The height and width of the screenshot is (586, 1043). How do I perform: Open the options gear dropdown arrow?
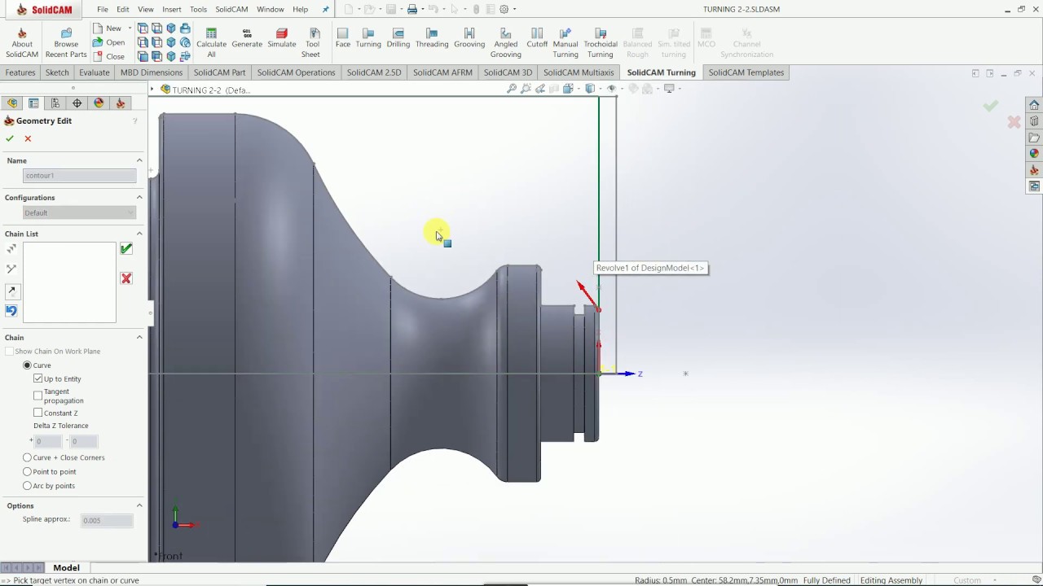515,9
